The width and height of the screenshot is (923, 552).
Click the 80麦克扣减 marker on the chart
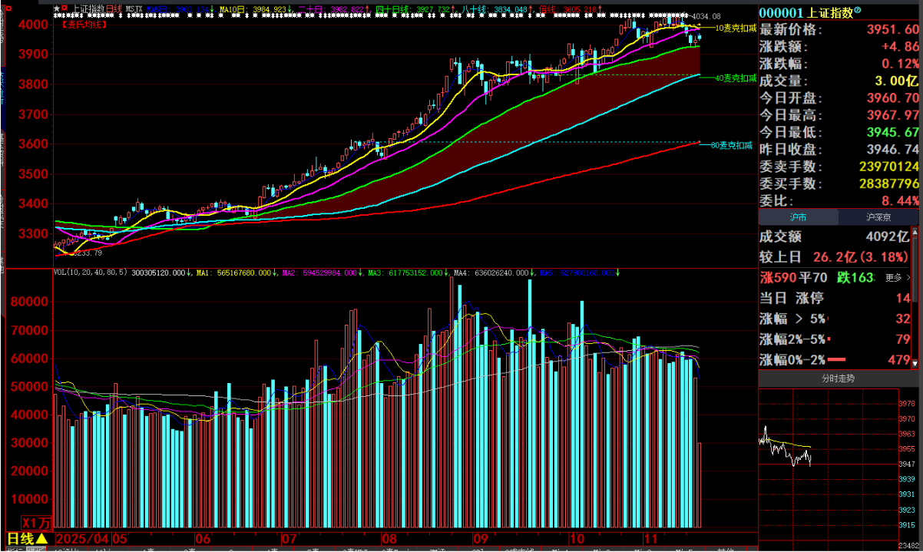click(x=730, y=144)
